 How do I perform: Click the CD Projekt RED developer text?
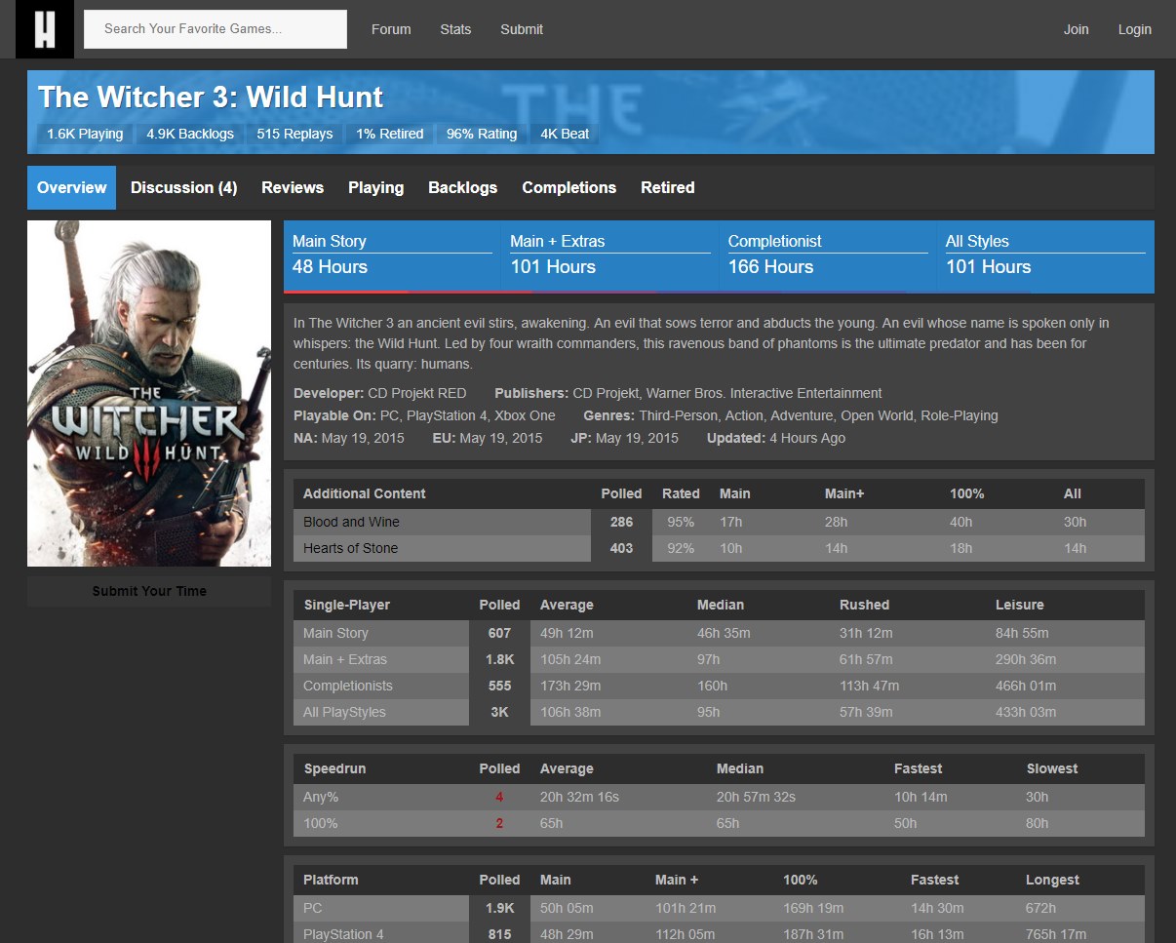417,393
